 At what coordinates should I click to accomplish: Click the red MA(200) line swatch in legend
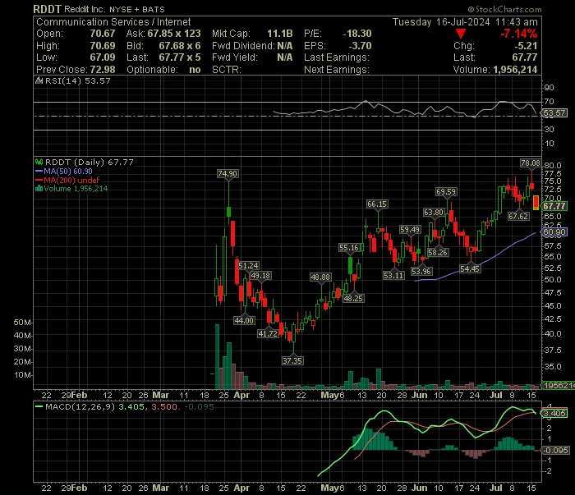point(39,180)
